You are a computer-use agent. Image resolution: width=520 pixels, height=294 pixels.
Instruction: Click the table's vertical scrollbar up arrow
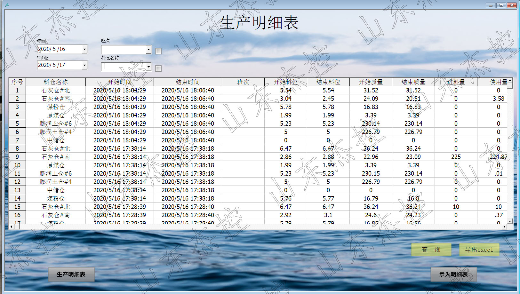pyautogui.click(x=510, y=80)
